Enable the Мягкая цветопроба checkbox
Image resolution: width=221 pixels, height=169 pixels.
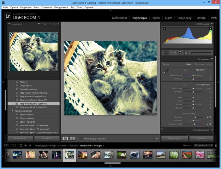click(x=82, y=138)
